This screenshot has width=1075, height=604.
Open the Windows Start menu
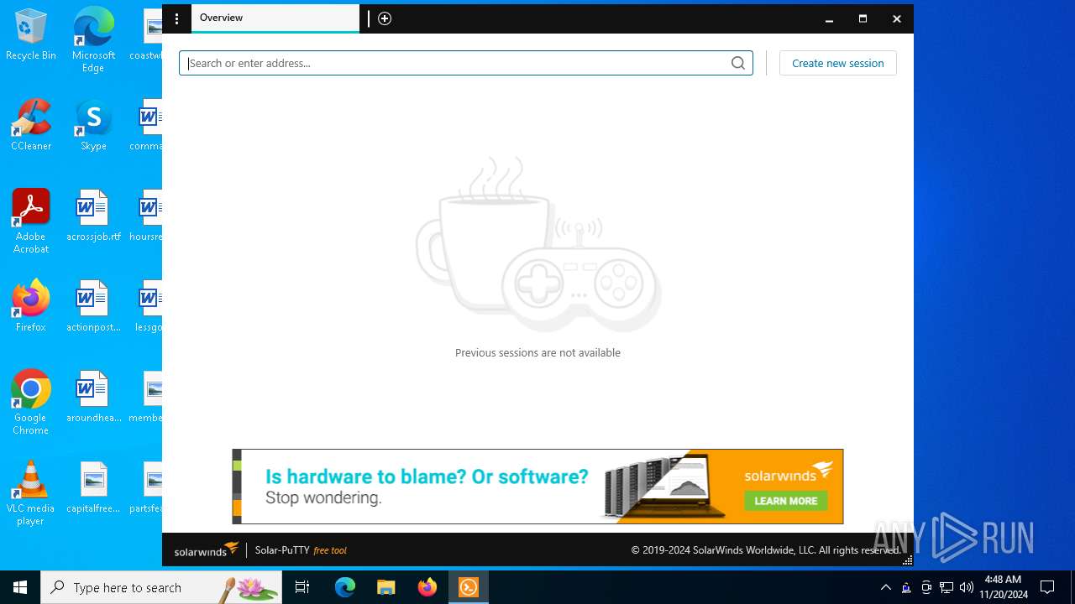click(x=20, y=587)
